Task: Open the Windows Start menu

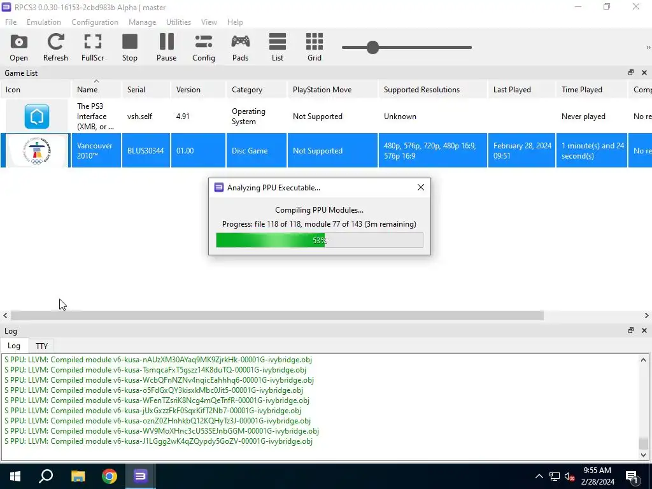Action: tap(15, 476)
